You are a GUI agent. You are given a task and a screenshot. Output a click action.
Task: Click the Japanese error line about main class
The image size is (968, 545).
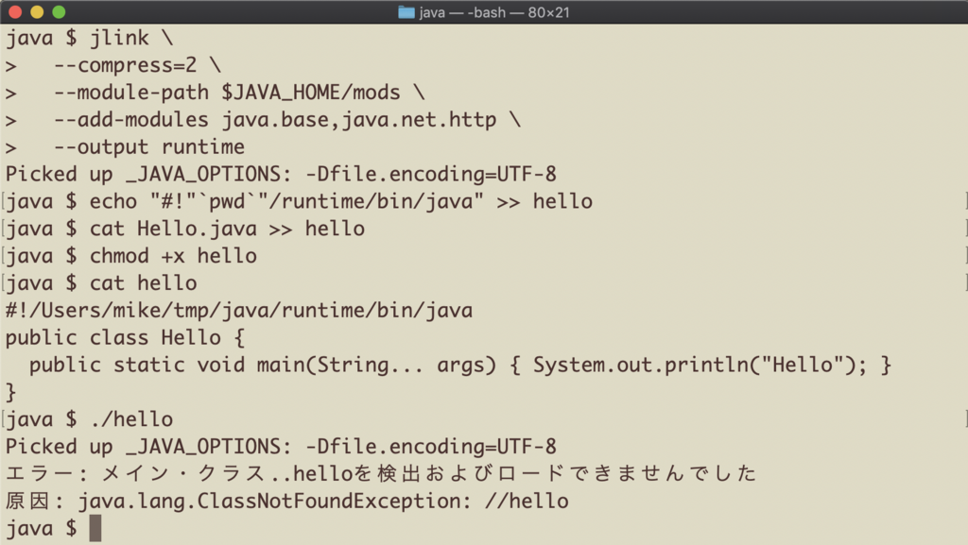click(x=378, y=473)
